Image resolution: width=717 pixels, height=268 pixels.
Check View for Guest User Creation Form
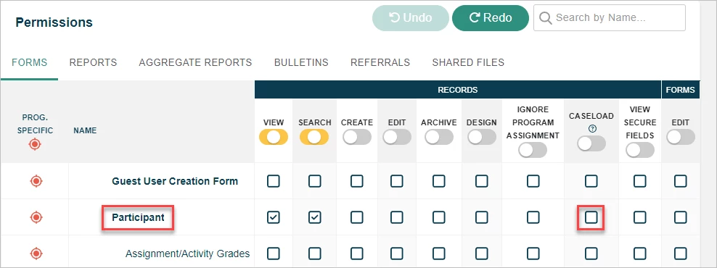tap(274, 181)
